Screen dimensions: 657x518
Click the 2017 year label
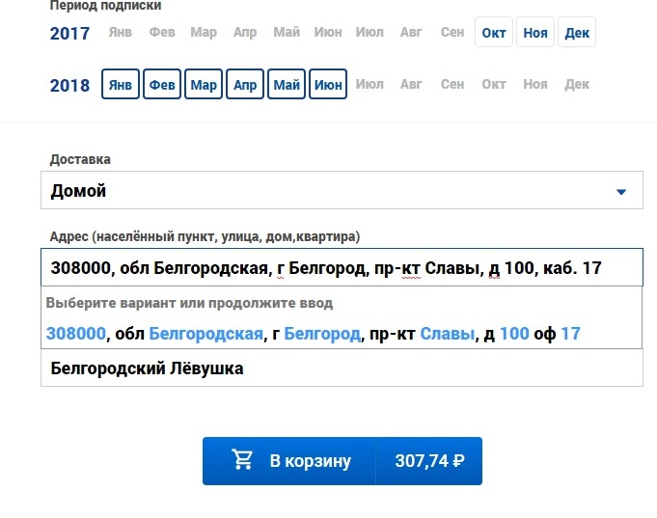pyautogui.click(x=69, y=34)
